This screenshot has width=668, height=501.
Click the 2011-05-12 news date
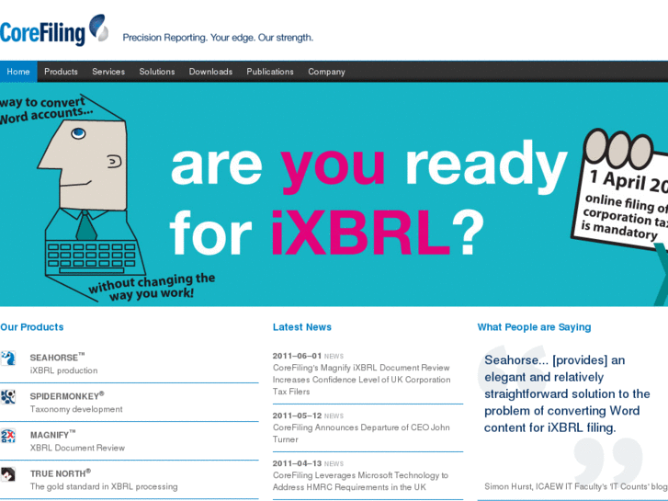(x=297, y=416)
